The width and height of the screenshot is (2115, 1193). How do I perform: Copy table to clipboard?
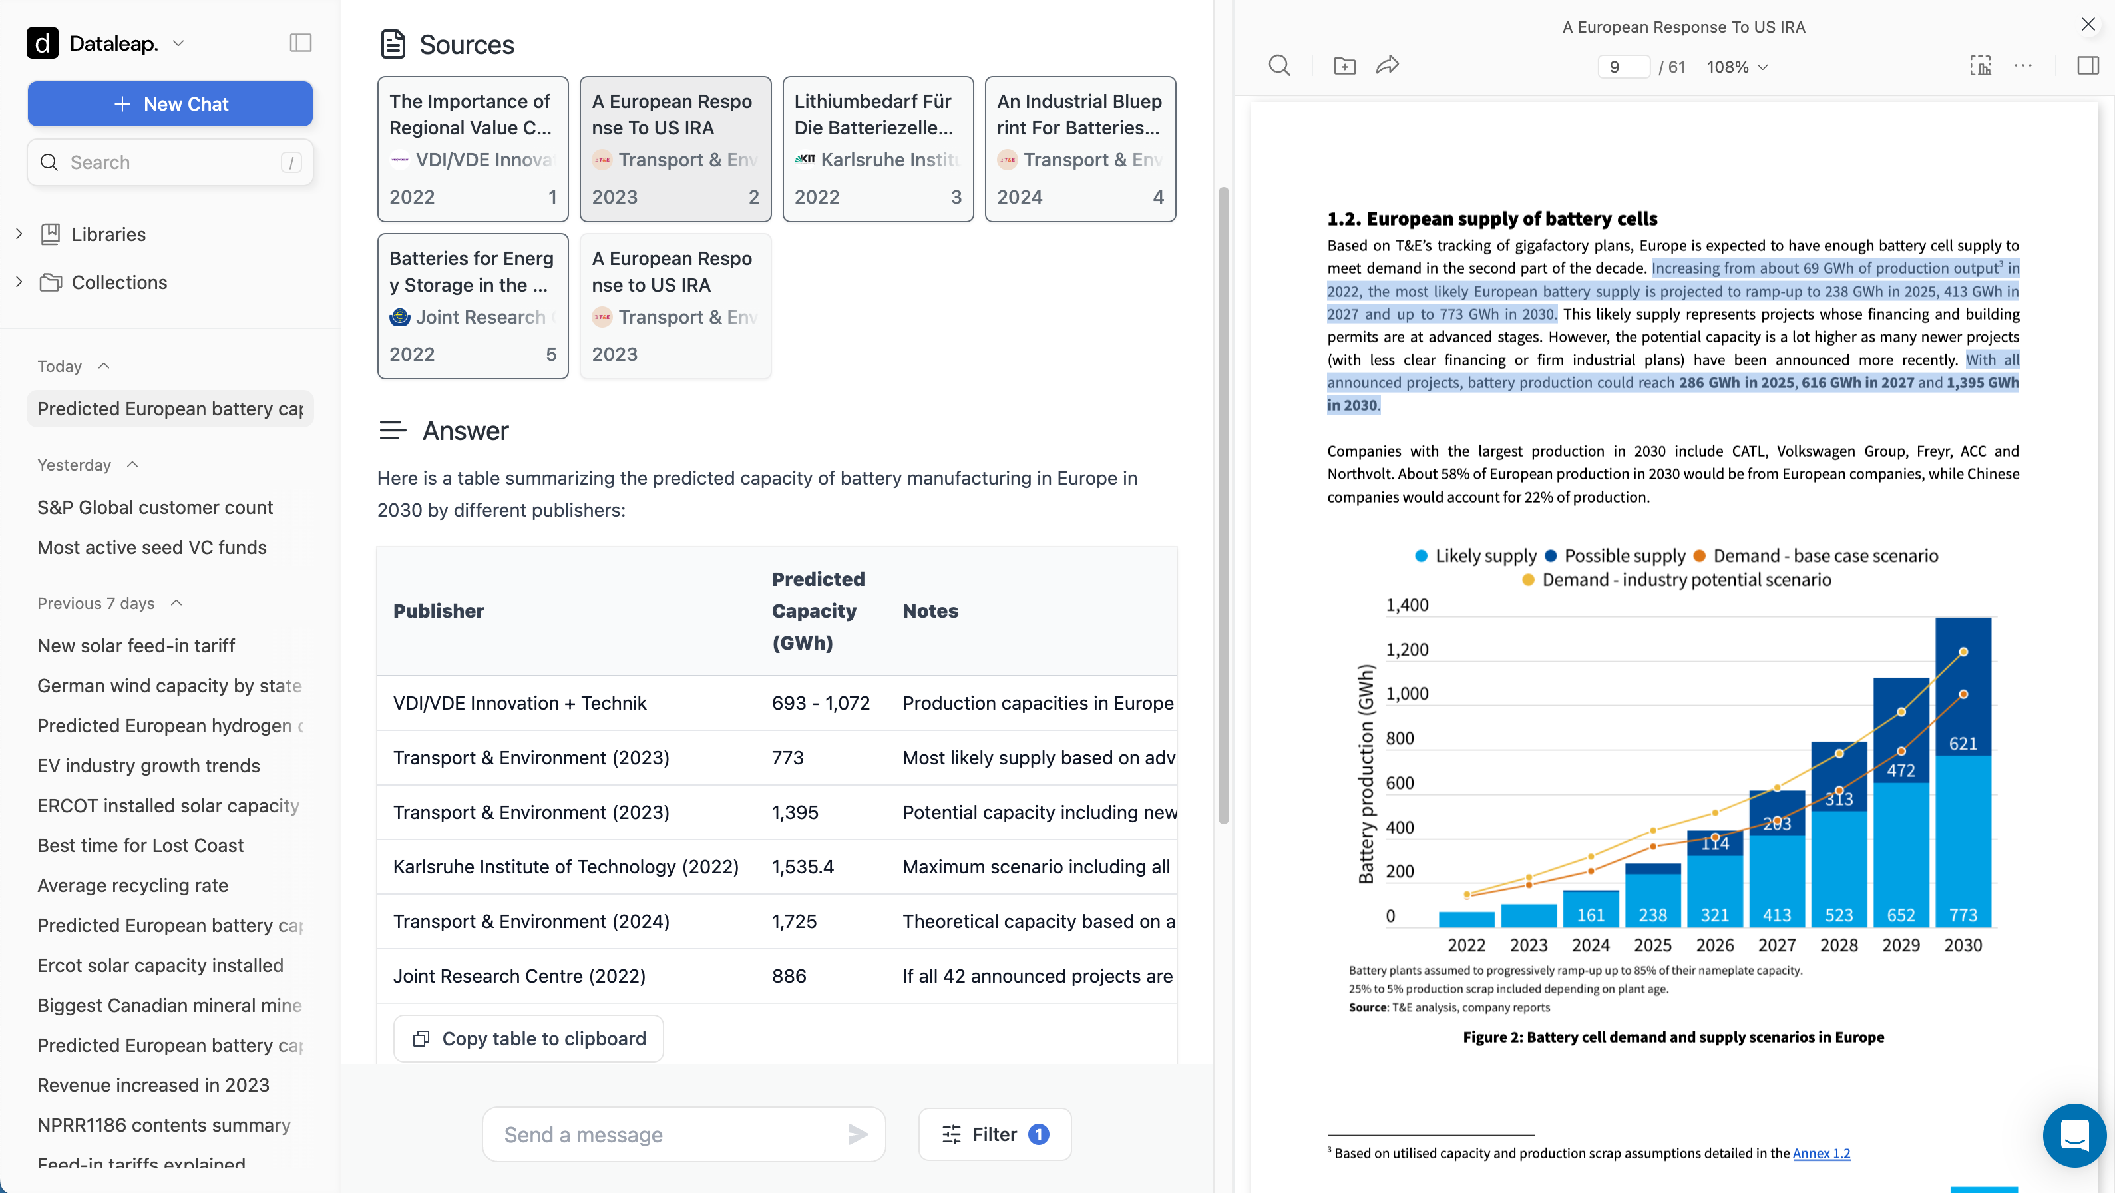(x=528, y=1039)
